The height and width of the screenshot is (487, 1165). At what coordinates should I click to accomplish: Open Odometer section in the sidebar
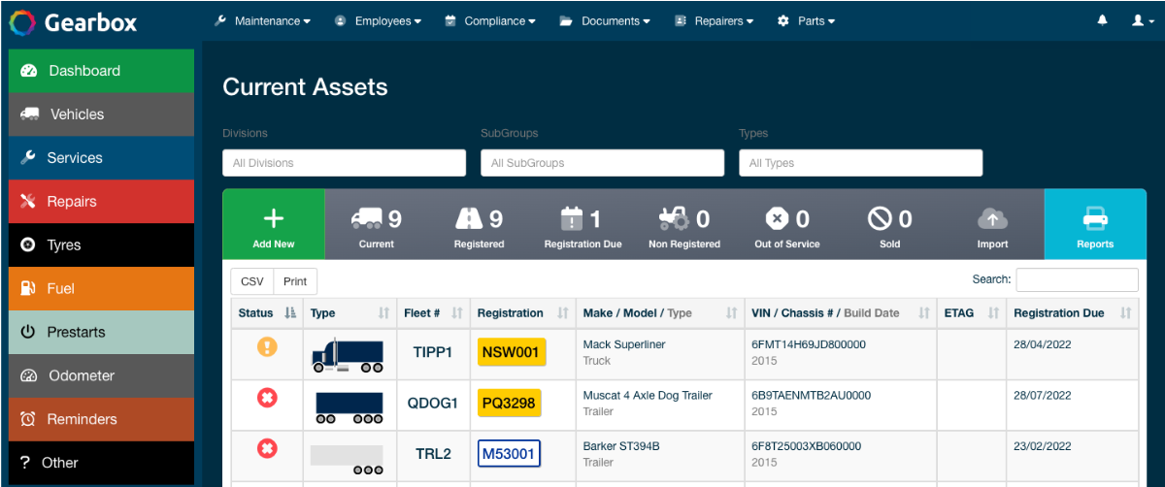[x=101, y=376]
